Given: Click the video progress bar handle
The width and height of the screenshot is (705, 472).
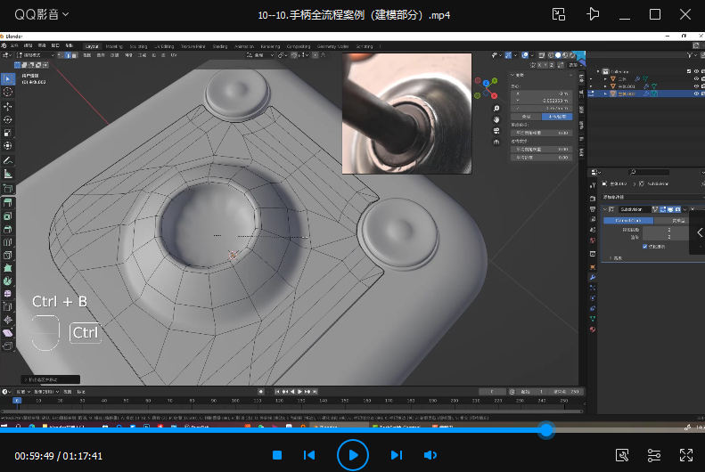Looking at the screenshot, I should click(x=546, y=429).
